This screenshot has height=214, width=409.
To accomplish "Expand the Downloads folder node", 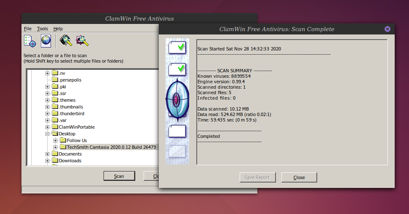I will [47, 161].
